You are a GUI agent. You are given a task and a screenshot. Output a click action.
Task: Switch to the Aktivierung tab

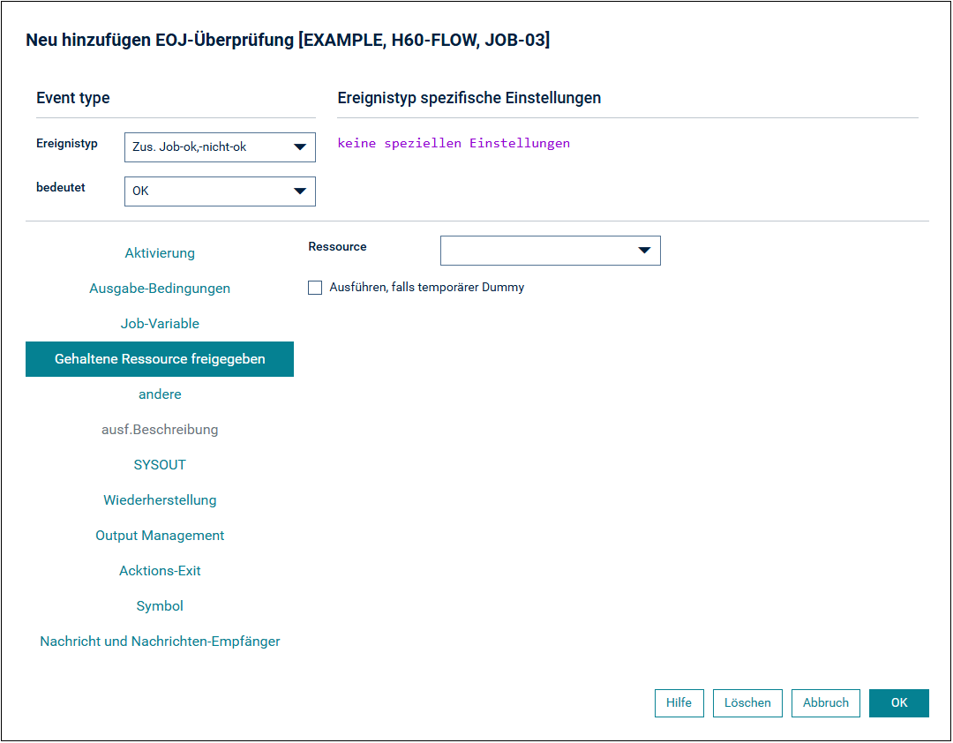[x=160, y=253]
